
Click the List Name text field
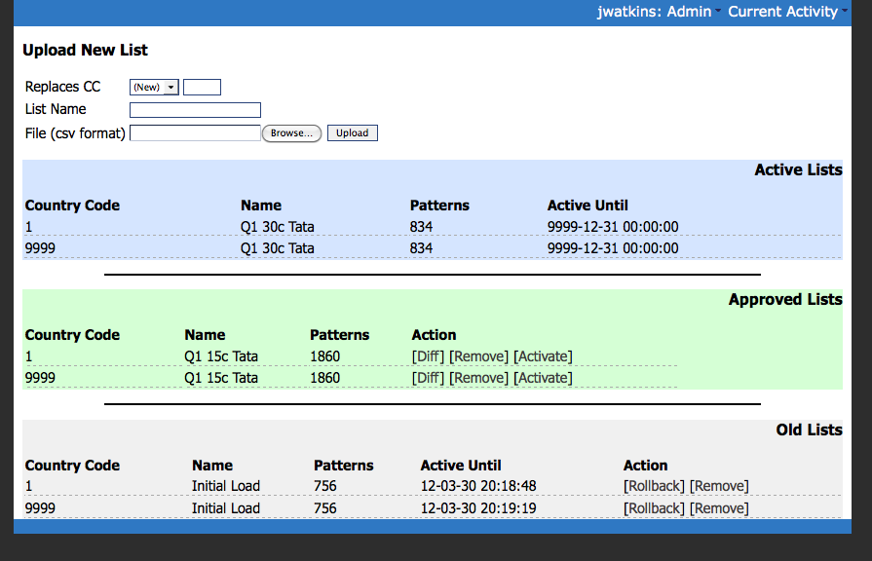195,110
